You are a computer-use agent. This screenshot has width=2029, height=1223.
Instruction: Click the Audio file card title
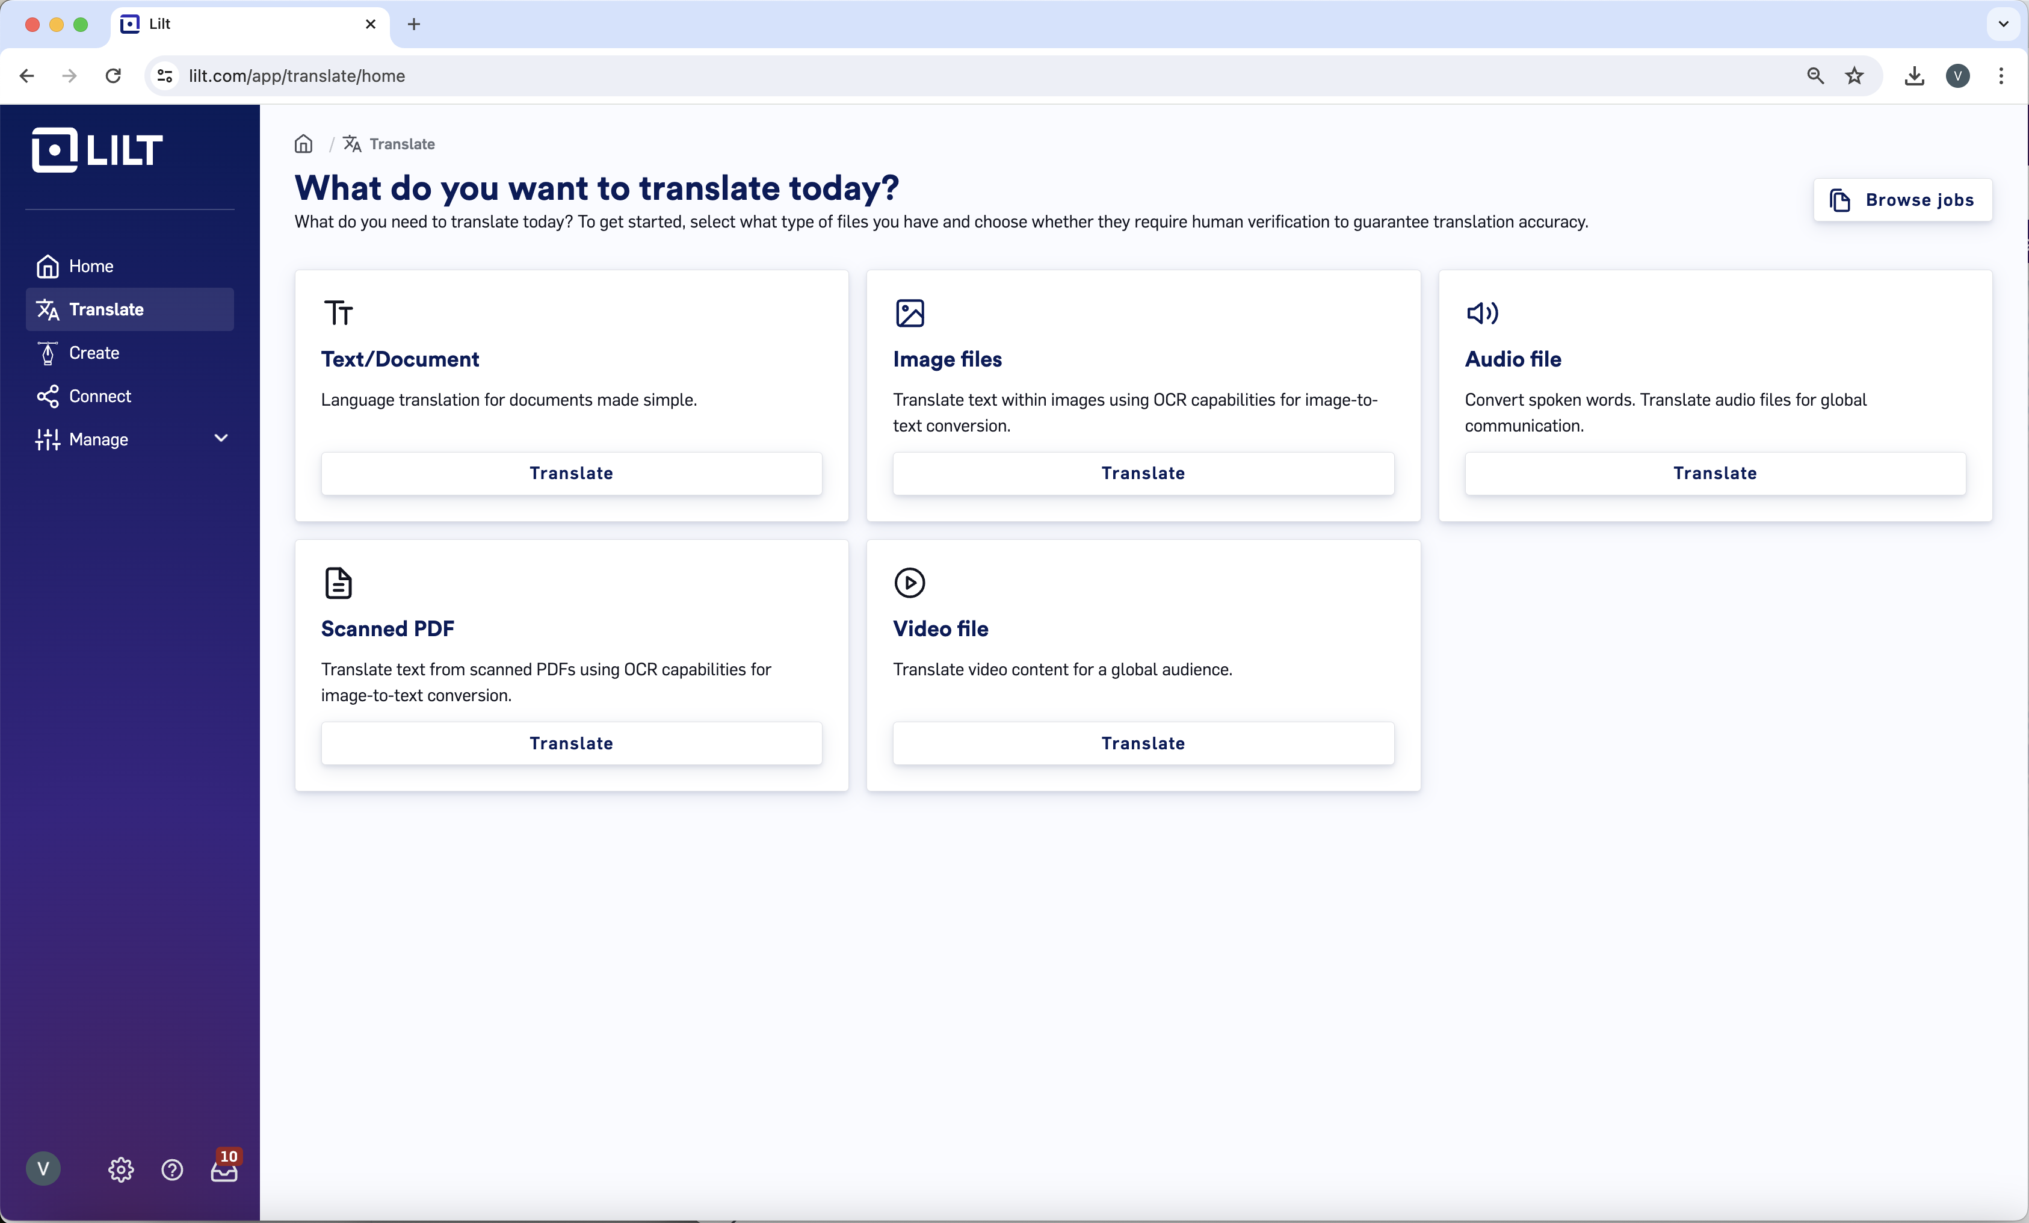click(1513, 359)
